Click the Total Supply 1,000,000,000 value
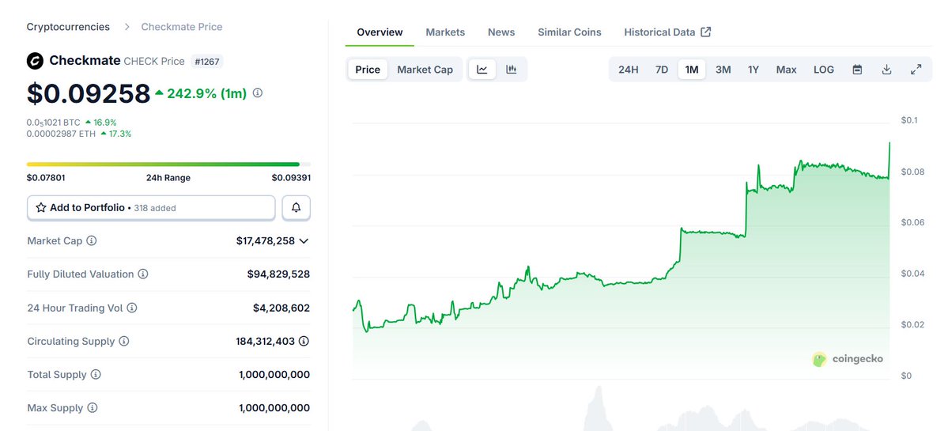Image resolution: width=948 pixels, height=431 pixels. tap(274, 375)
